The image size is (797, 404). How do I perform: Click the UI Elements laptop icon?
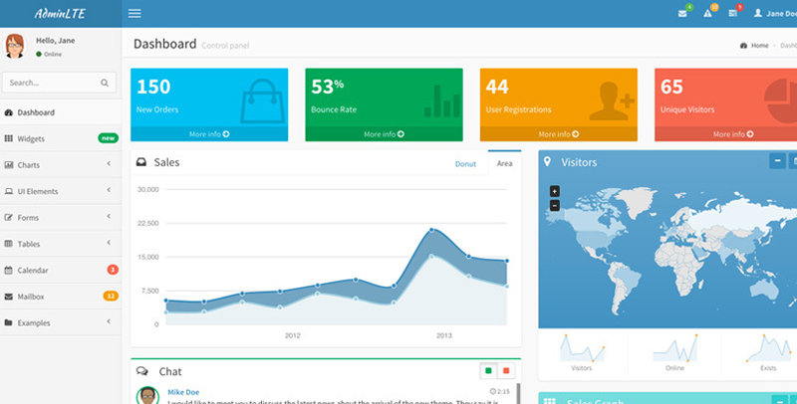9,191
